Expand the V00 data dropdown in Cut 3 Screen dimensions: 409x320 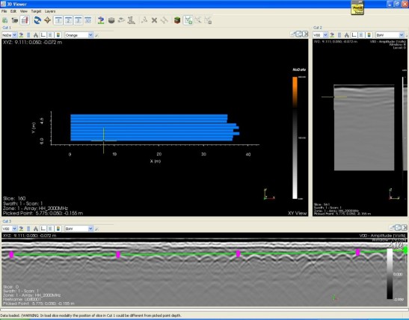(10, 229)
